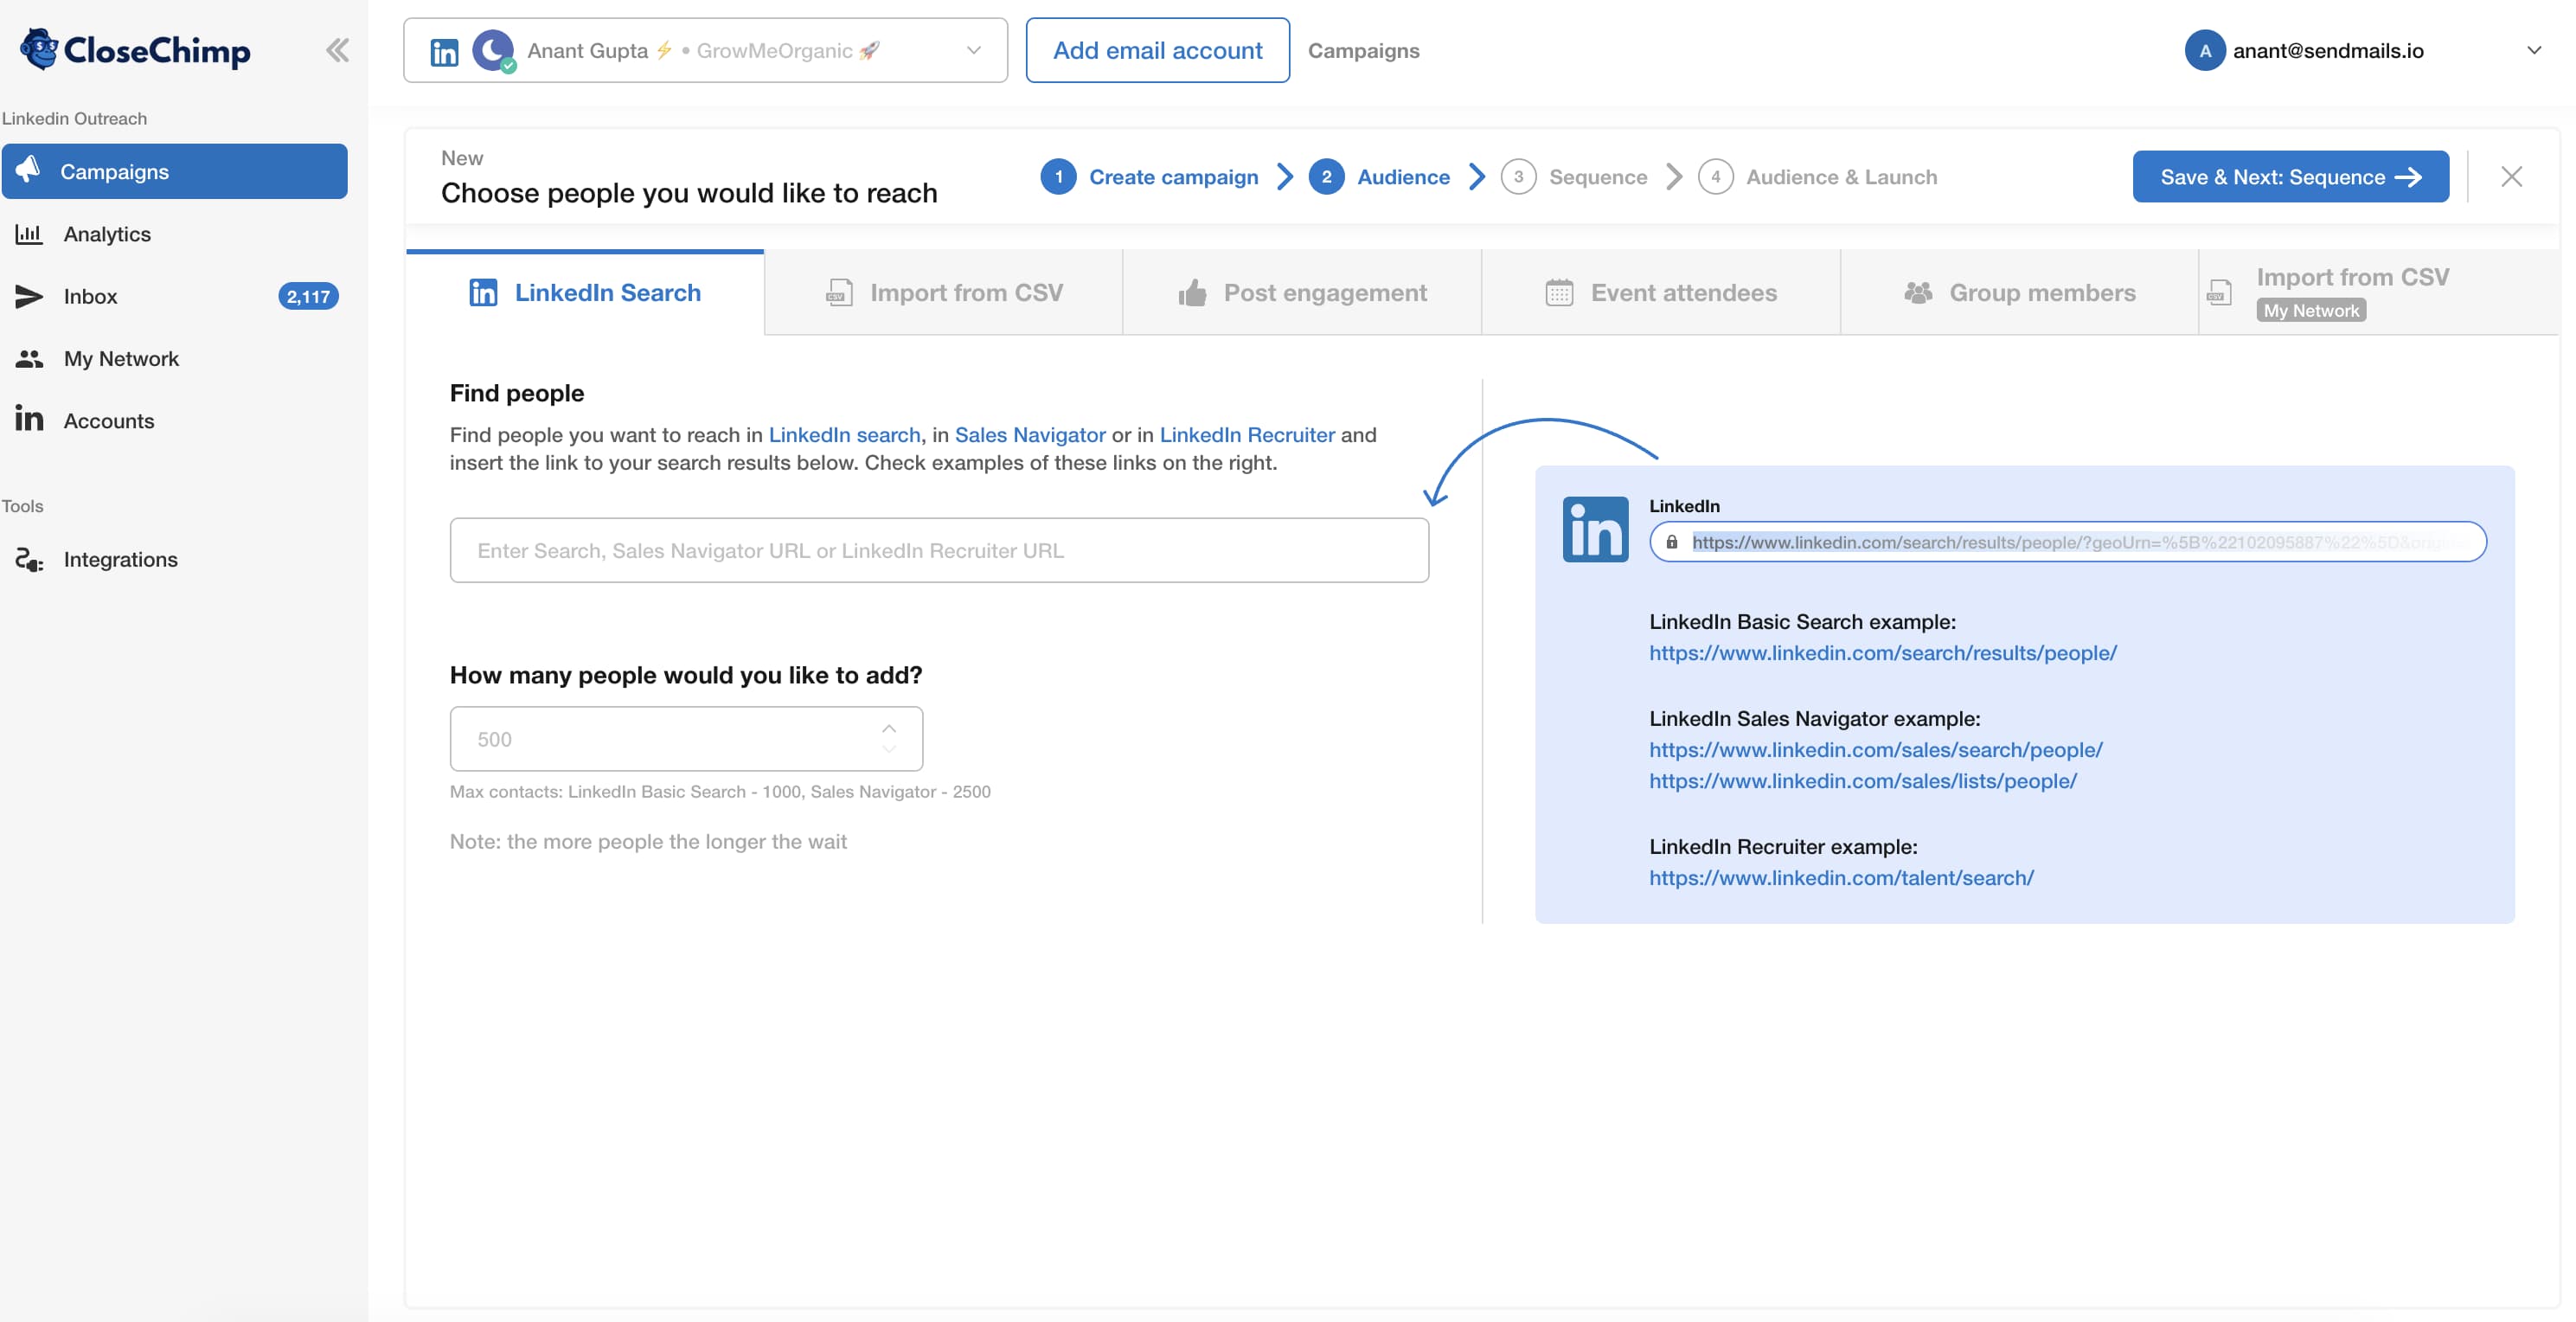Expand the Anant Gupta account dropdown
This screenshot has height=1322, width=2576.
point(973,50)
